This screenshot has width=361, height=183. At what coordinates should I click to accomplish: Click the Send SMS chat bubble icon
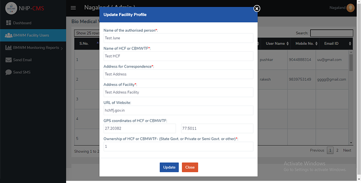[8, 72]
